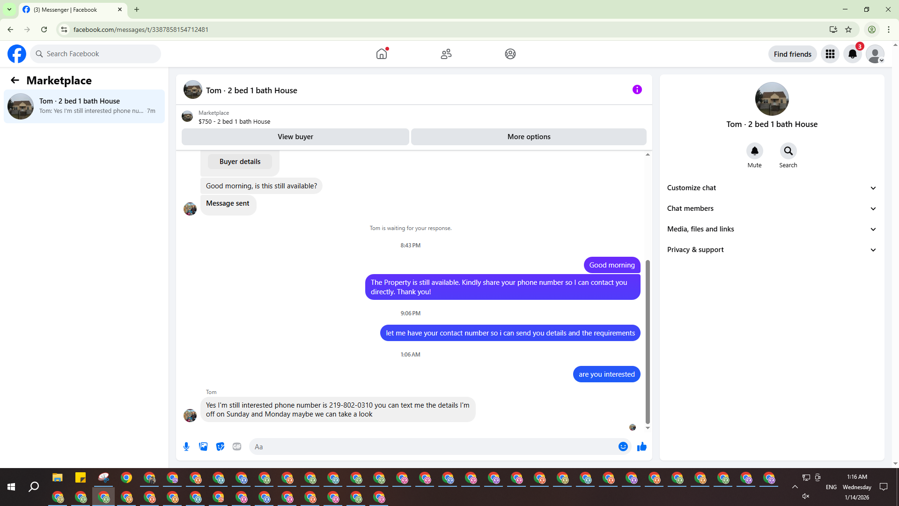This screenshot has width=899, height=506.
Task: Expand Media, files and links
Action: pos(771,229)
